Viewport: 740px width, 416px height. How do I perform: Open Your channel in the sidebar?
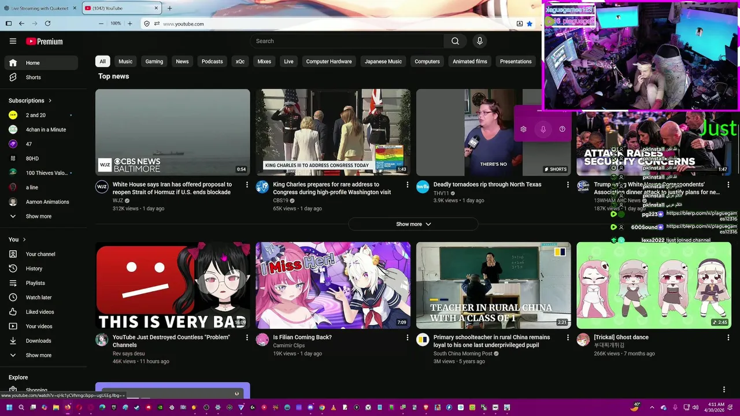pyautogui.click(x=41, y=254)
